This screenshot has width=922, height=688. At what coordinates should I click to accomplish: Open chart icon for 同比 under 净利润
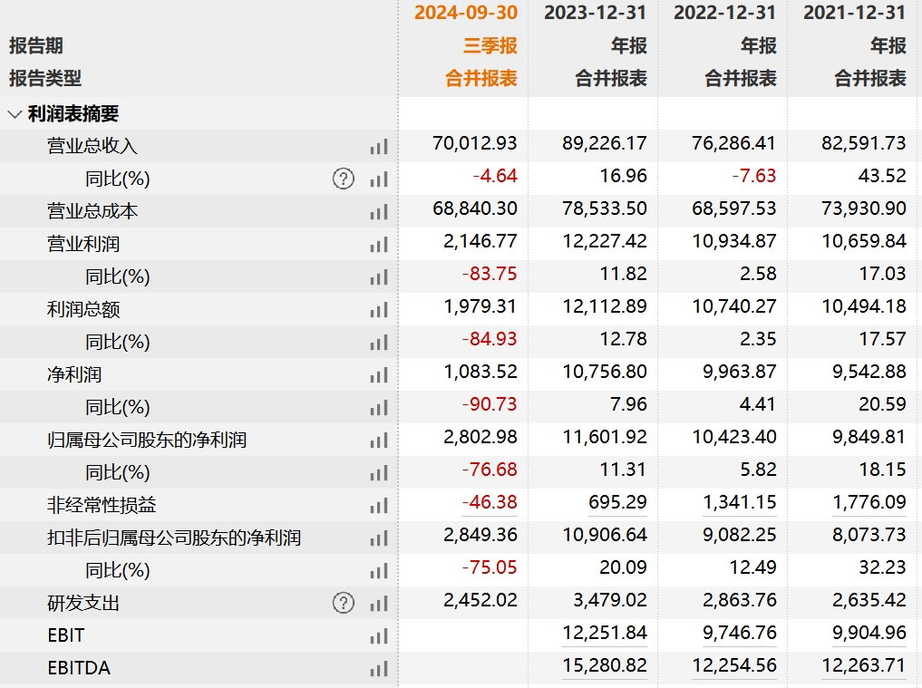coord(379,408)
